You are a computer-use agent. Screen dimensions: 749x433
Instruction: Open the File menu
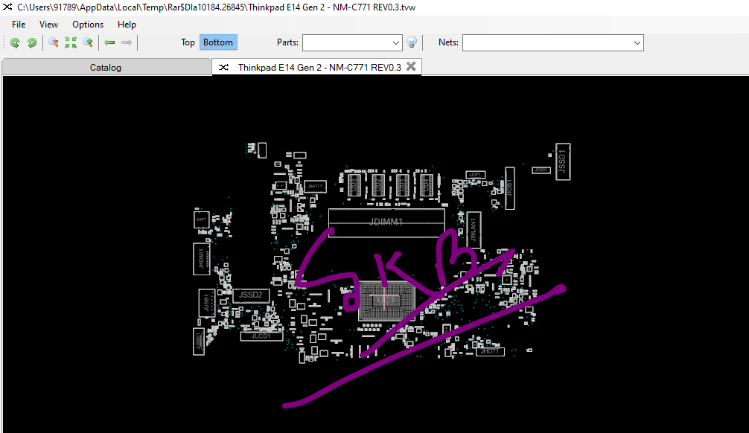point(19,25)
